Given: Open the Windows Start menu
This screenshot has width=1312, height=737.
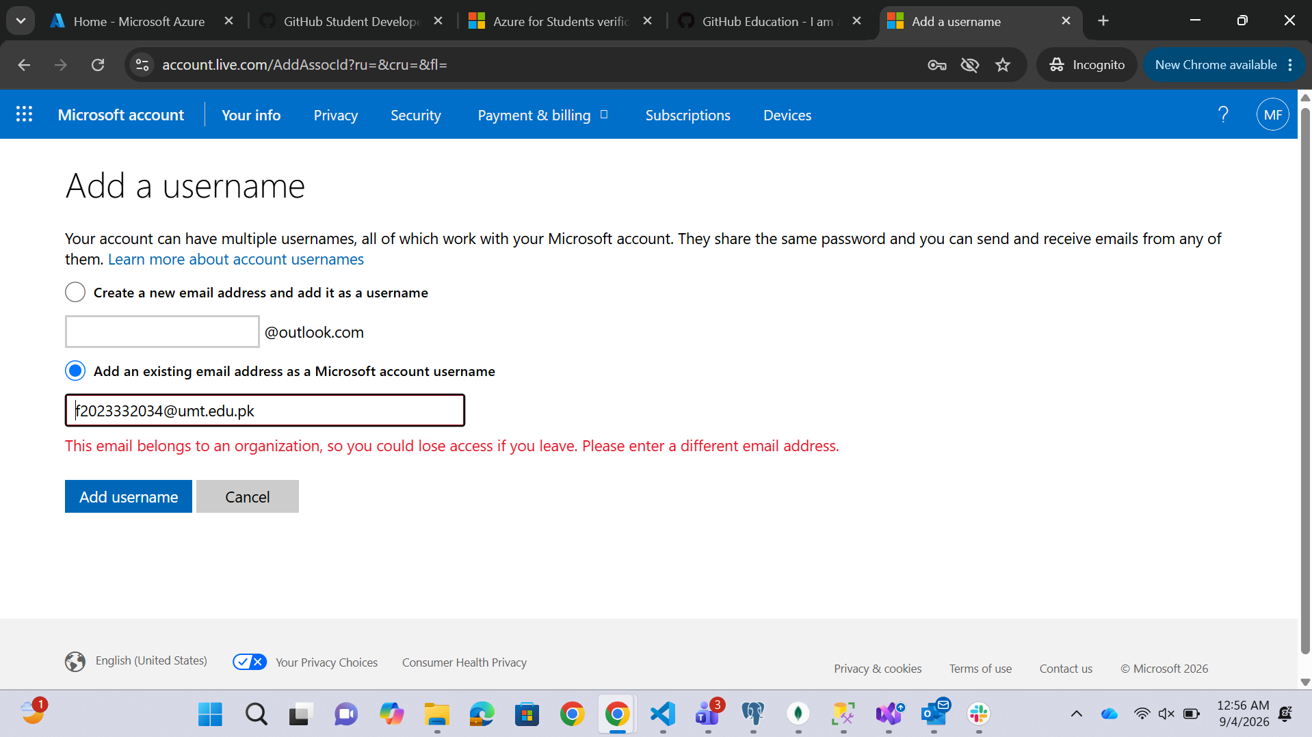Looking at the screenshot, I should (210, 714).
